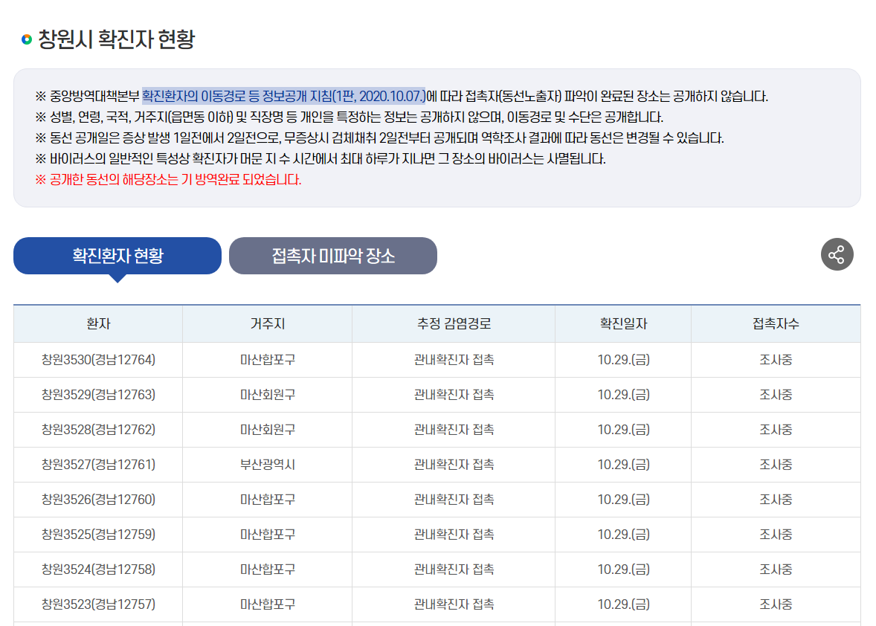The height and width of the screenshot is (626, 876).
Task: Click 조사중 in the 창원3524 row
Action: pos(776,569)
